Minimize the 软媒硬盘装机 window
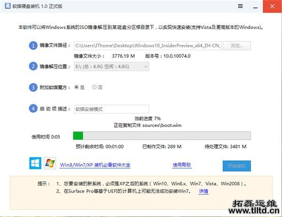Viewport: 282px width, 217px height. 256,7
